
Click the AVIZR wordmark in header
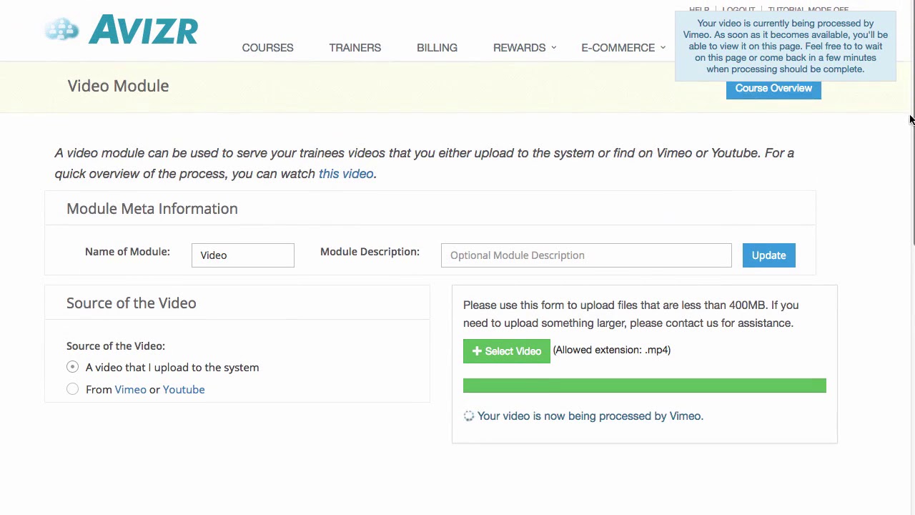[143, 30]
